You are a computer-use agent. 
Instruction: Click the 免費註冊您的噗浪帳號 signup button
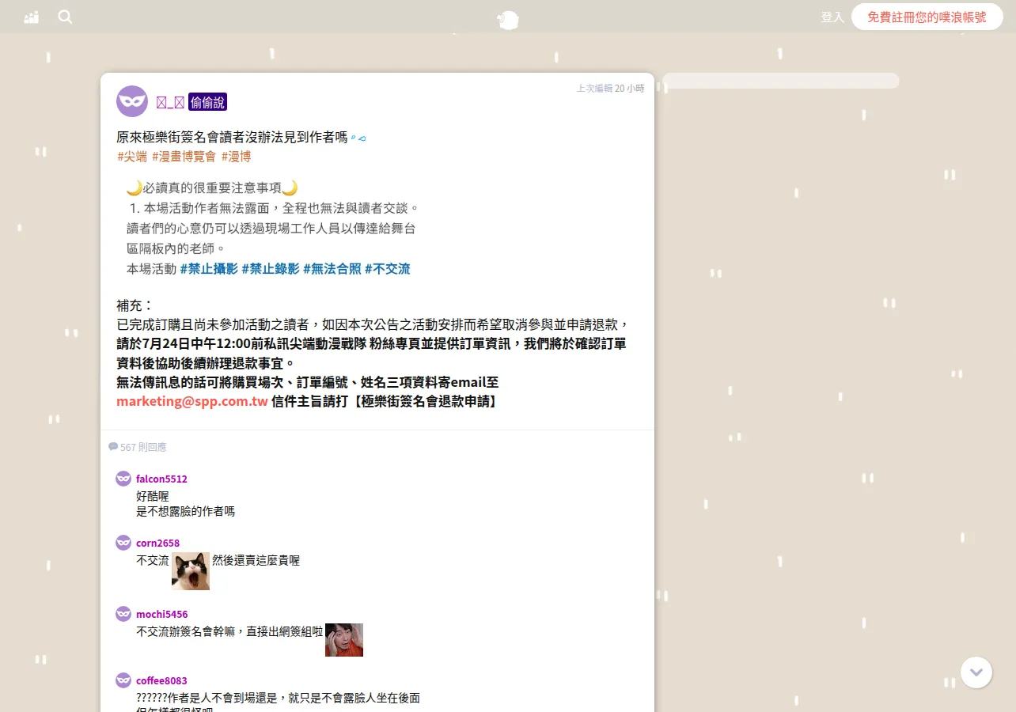pos(927,17)
